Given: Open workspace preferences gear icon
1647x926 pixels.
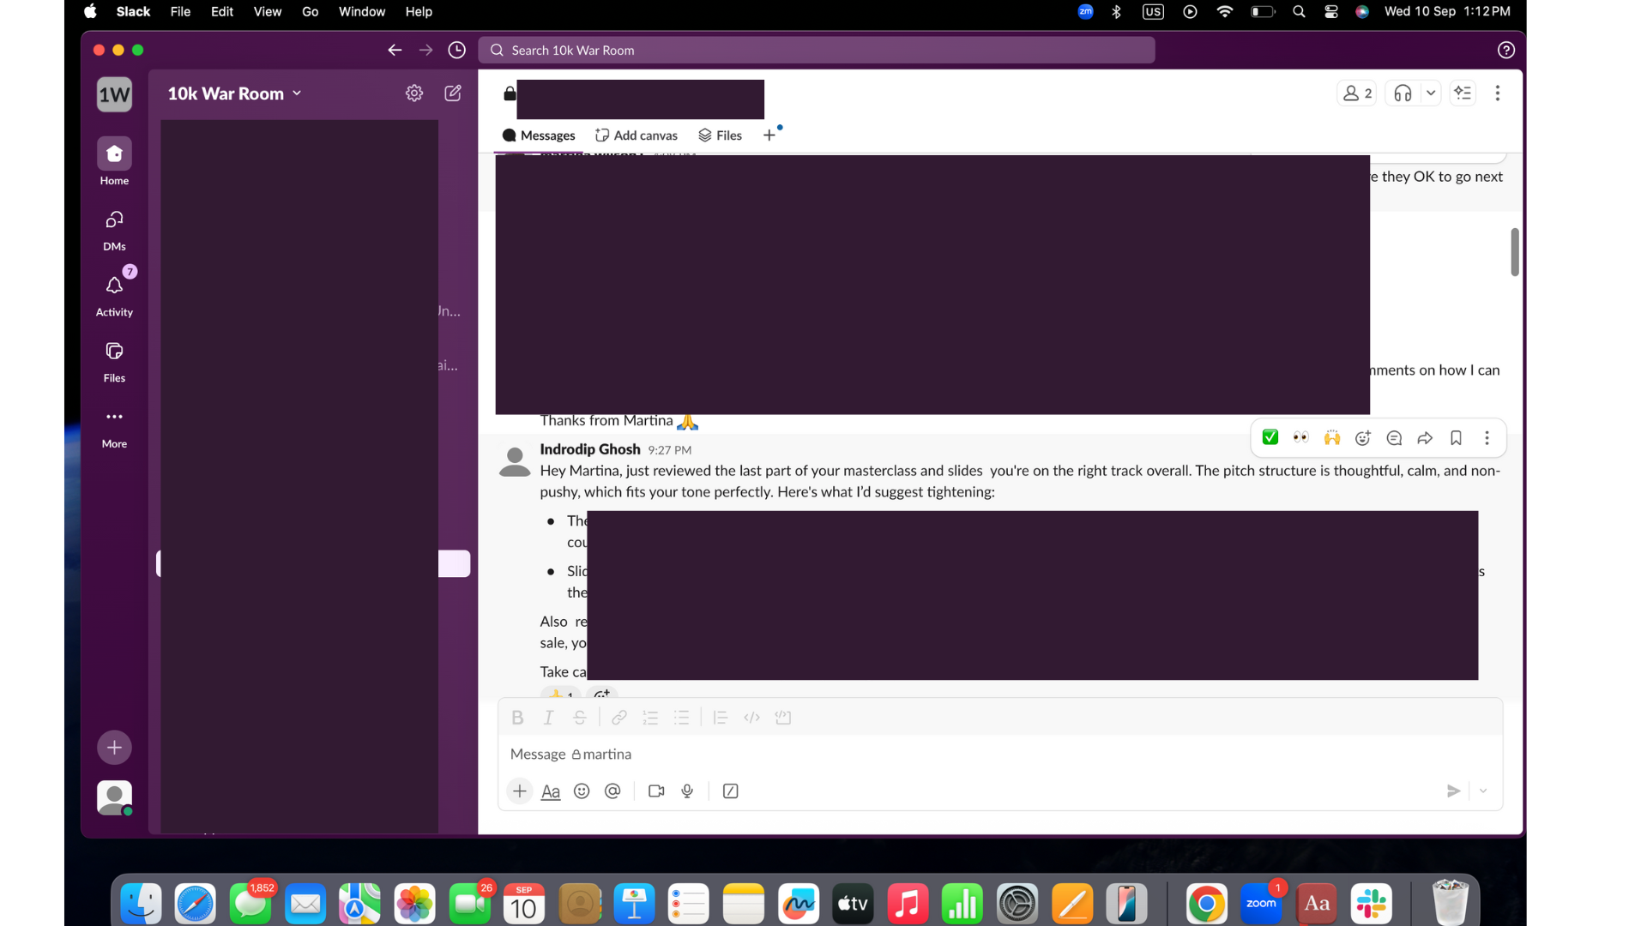Looking at the screenshot, I should tap(414, 93).
